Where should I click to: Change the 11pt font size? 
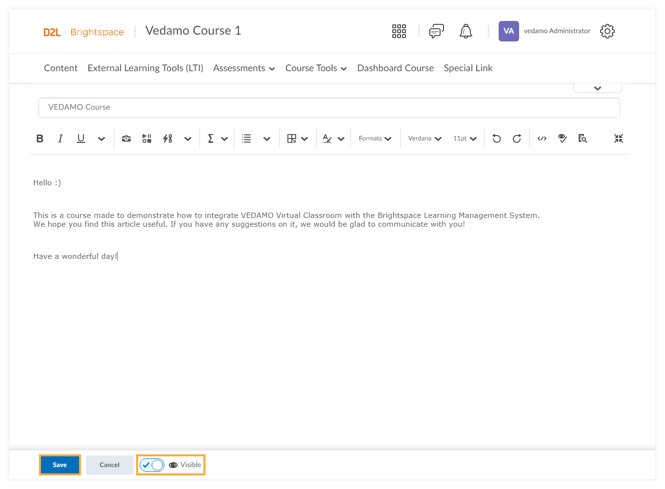pos(465,138)
